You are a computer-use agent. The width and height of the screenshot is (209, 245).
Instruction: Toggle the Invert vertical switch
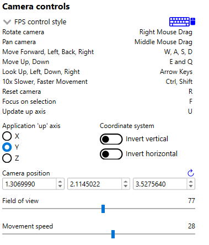pos(111,139)
